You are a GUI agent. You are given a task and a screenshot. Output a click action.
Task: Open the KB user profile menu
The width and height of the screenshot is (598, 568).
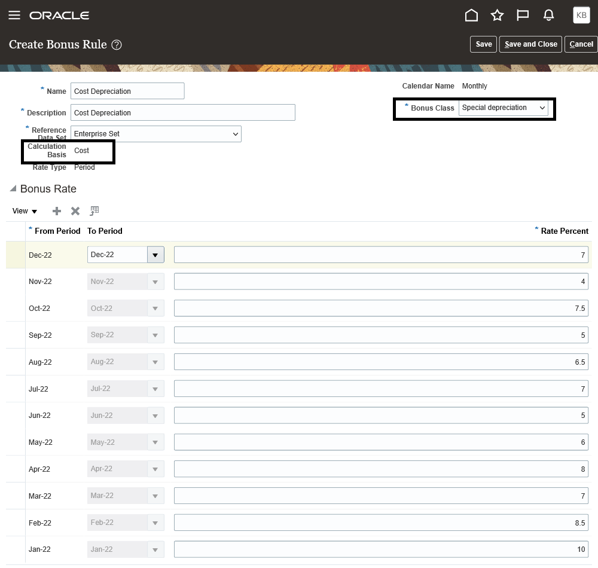(581, 16)
